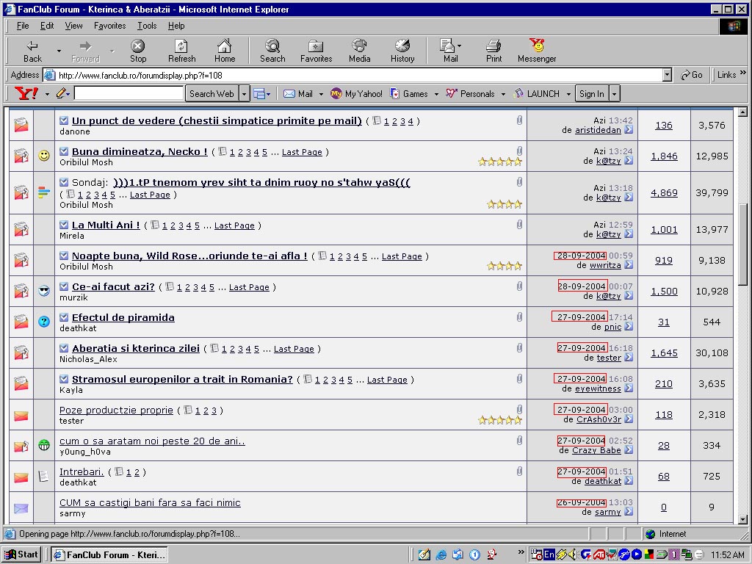752x564 pixels.
Task: Click the Stop loading icon
Action: pos(138,50)
